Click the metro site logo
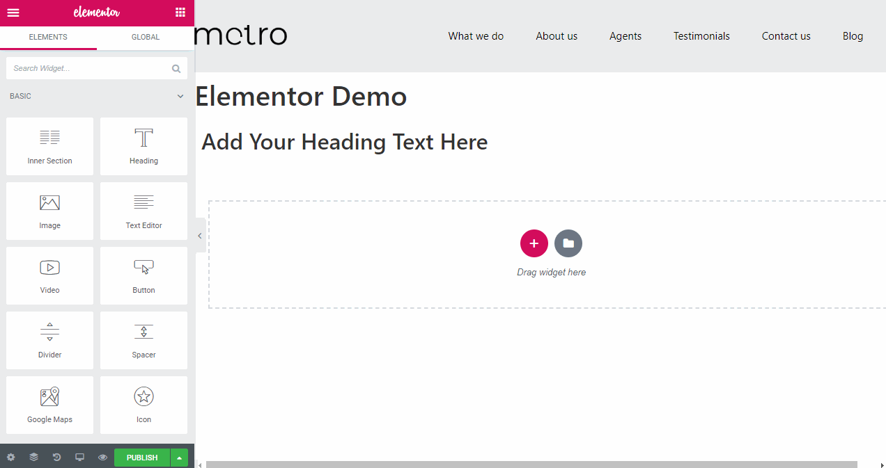Viewport: 886px width, 468px height. tap(241, 35)
